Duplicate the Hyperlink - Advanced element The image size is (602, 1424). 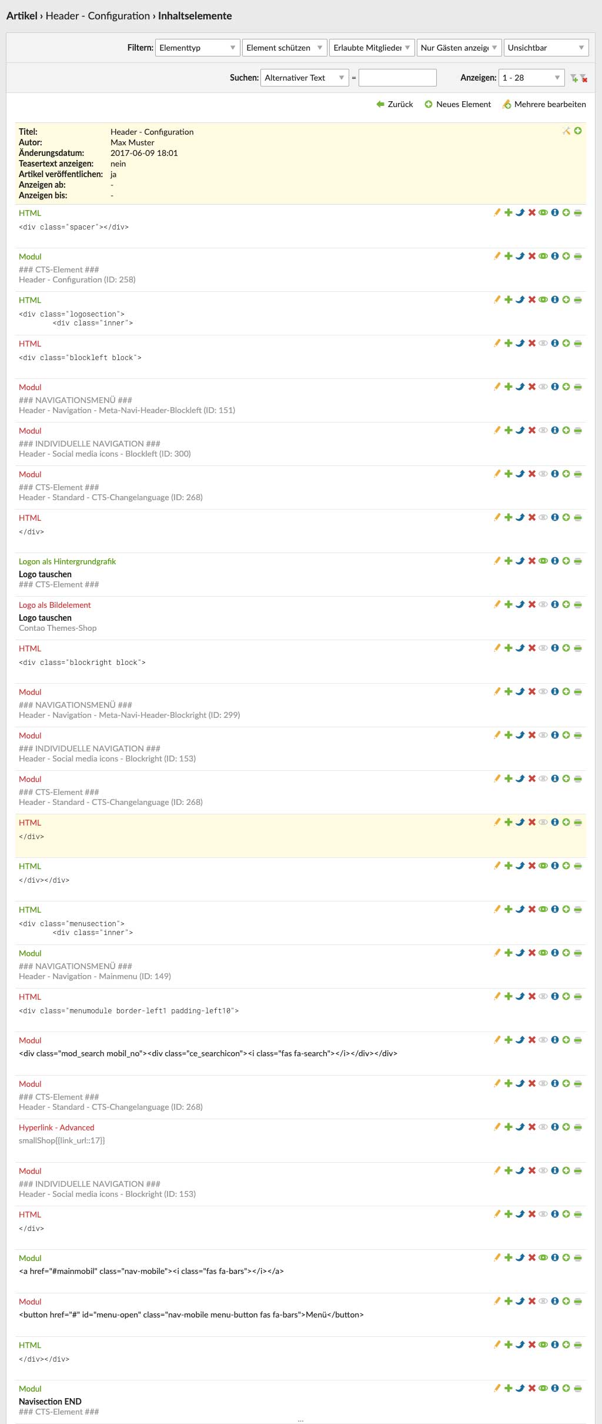tap(509, 1127)
